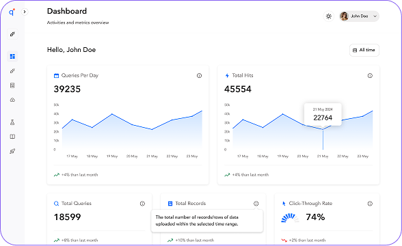Open the John Doe account dropdown

pyautogui.click(x=359, y=16)
